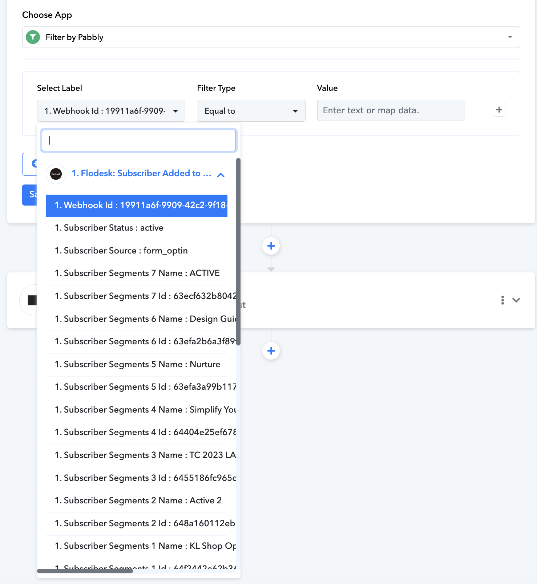Open the Select Label dropdown
This screenshot has width=537, height=584.
111,111
